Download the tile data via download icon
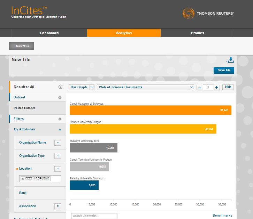This screenshot has width=253, height=219. click(x=230, y=60)
